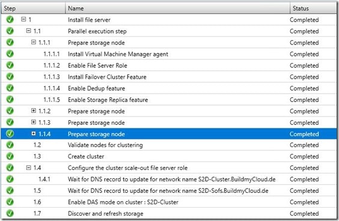The image size is (339, 221).
Task: Collapse step 1.4 scale-out file server role
Action: click(x=28, y=168)
